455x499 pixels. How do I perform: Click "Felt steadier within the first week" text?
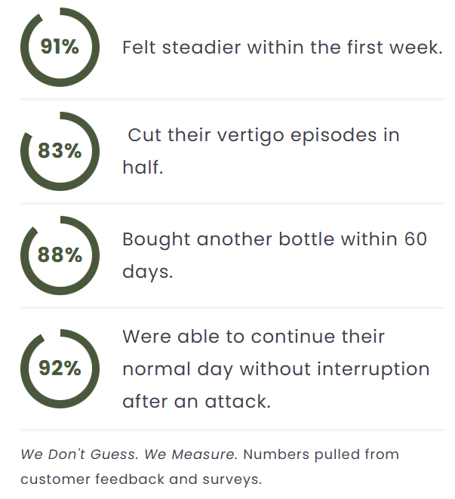(x=282, y=47)
